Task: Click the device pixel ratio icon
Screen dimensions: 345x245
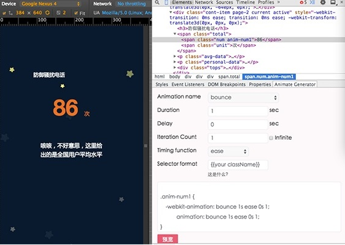Action: click(x=58, y=13)
